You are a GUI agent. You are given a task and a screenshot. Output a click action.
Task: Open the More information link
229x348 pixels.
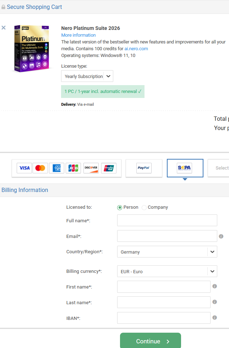(78, 35)
